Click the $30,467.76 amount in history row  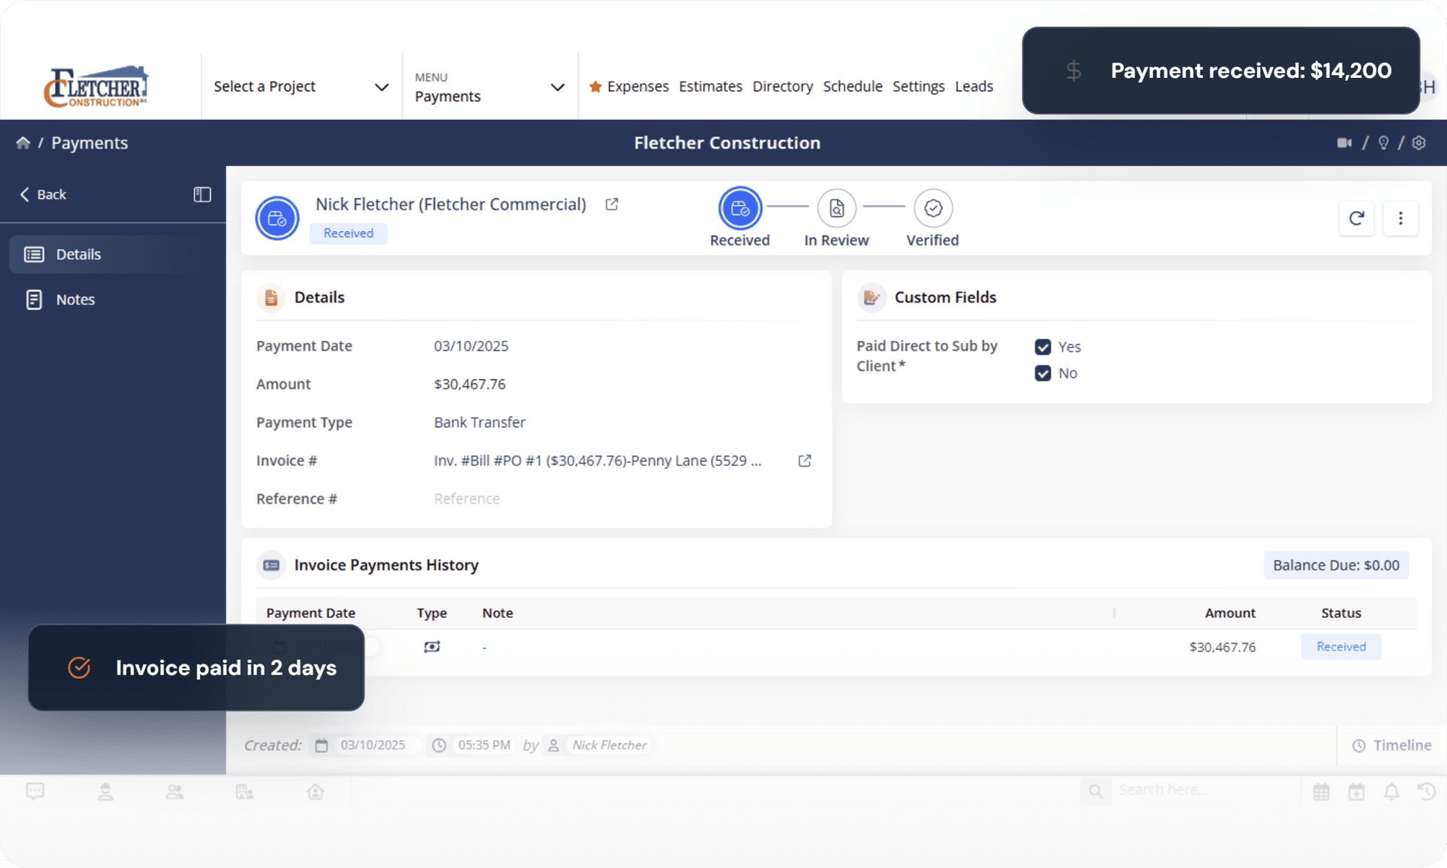click(1222, 647)
